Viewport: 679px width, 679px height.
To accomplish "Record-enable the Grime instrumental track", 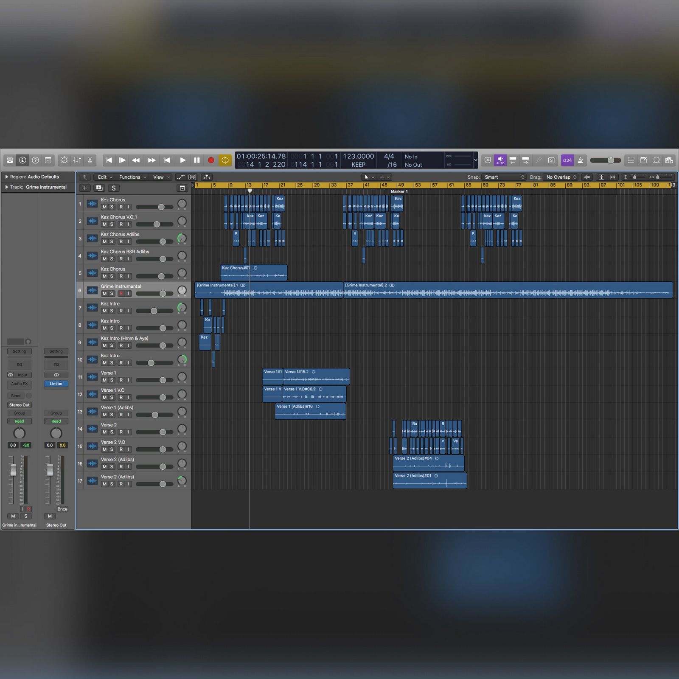I will (121, 294).
